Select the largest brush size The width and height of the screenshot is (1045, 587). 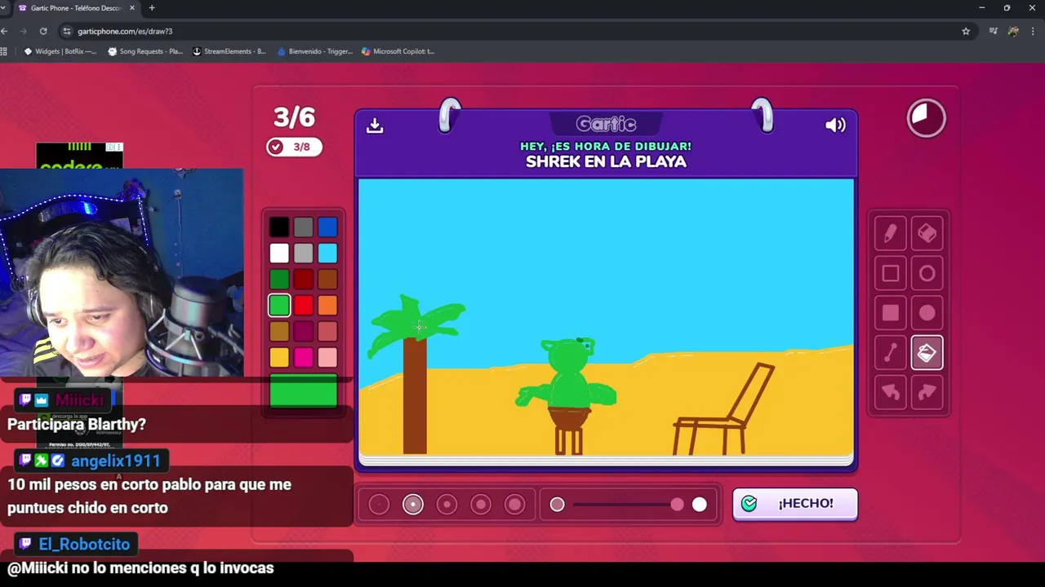(514, 505)
